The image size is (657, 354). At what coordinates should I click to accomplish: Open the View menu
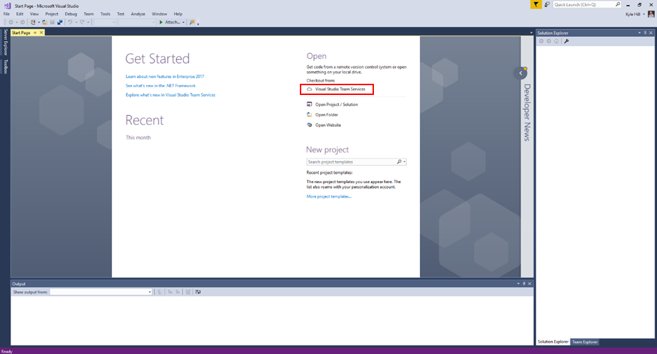34,14
